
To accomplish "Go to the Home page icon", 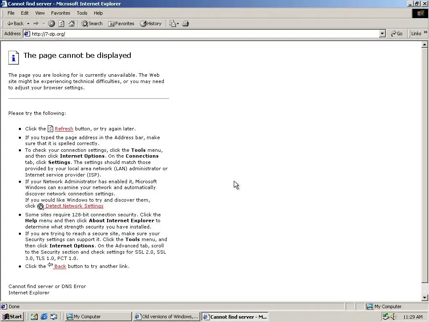I will click(72, 23).
